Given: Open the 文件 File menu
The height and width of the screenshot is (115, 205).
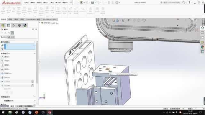Looking at the screenshot, I should 27,3.
